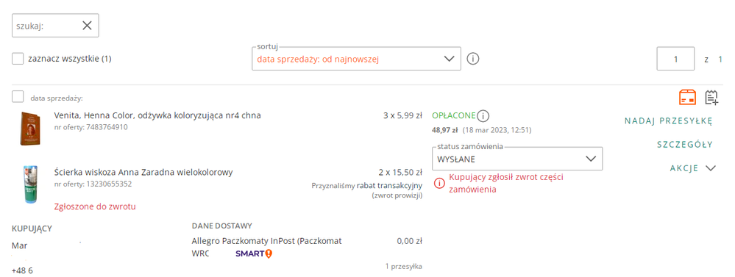The width and height of the screenshot is (735, 277).
Task: Click the SMART! badge icon
Action: tap(254, 253)
